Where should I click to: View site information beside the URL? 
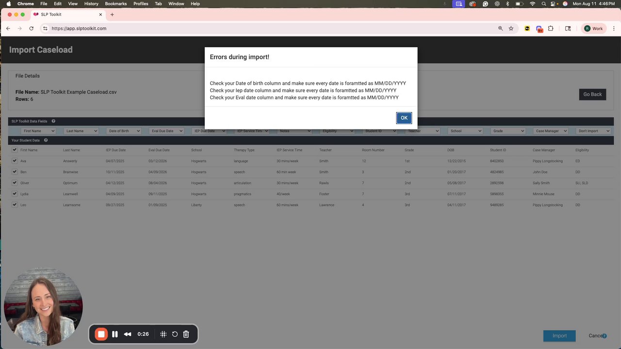click(45, 29)
